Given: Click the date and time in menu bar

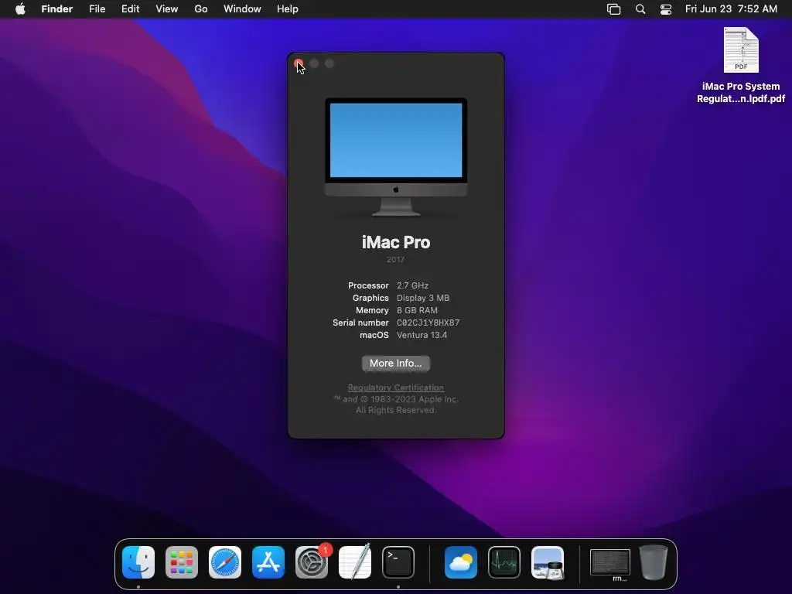Looking at the screenshot, I should click(x=731, y=9).
